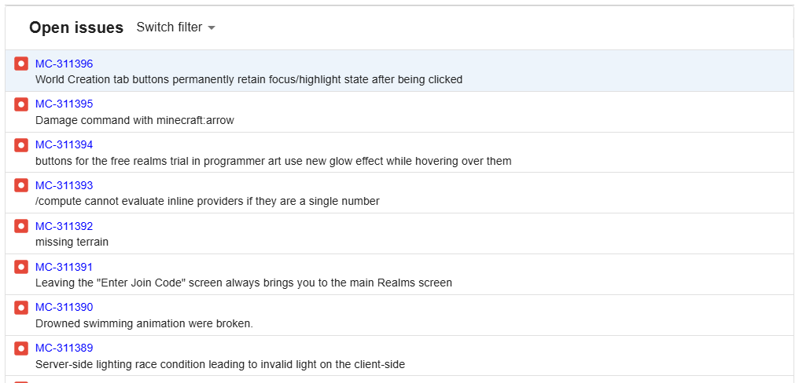Click the Open issues heading
Image resolution: width=799 pixels, height=383 pixels.
pos(76,27)
